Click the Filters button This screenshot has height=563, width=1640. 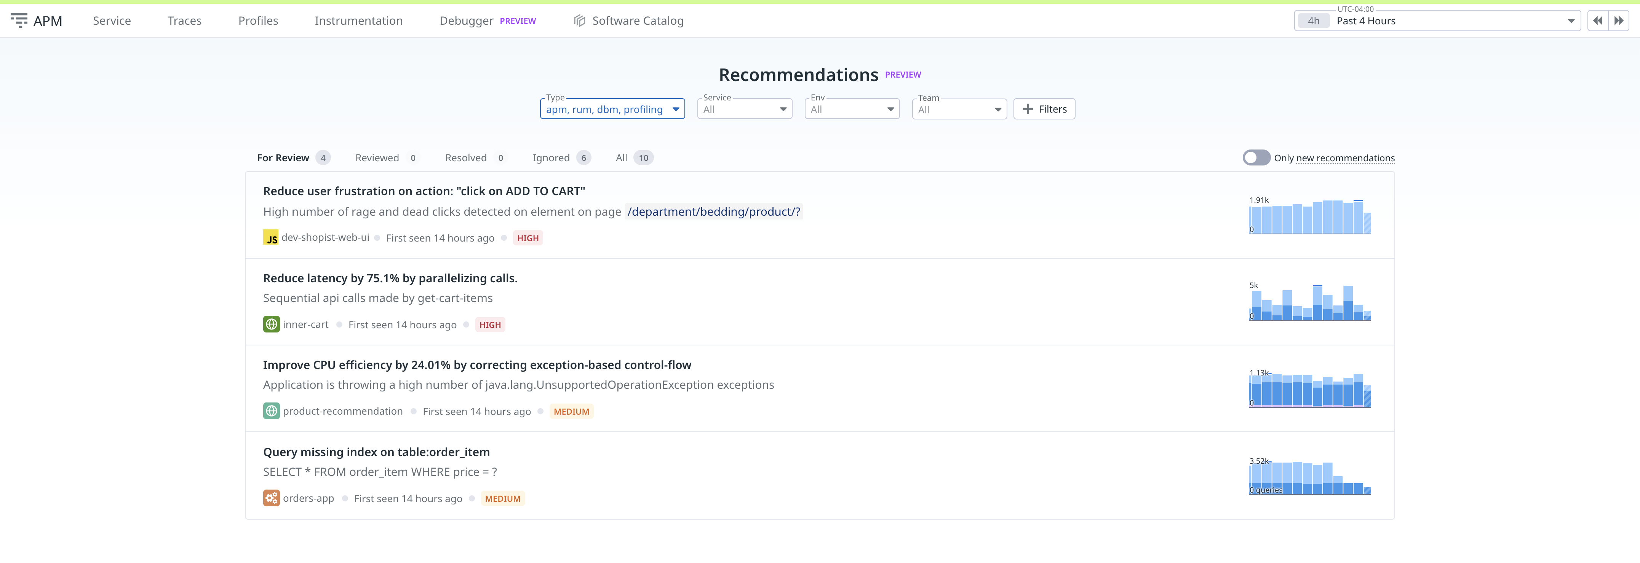1044,110
